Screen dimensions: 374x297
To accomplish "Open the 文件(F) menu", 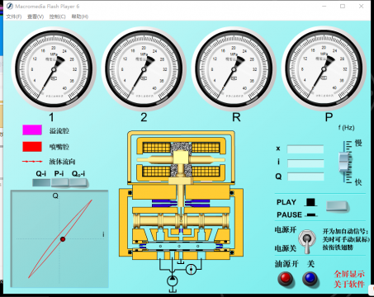I will click(14, 16).
